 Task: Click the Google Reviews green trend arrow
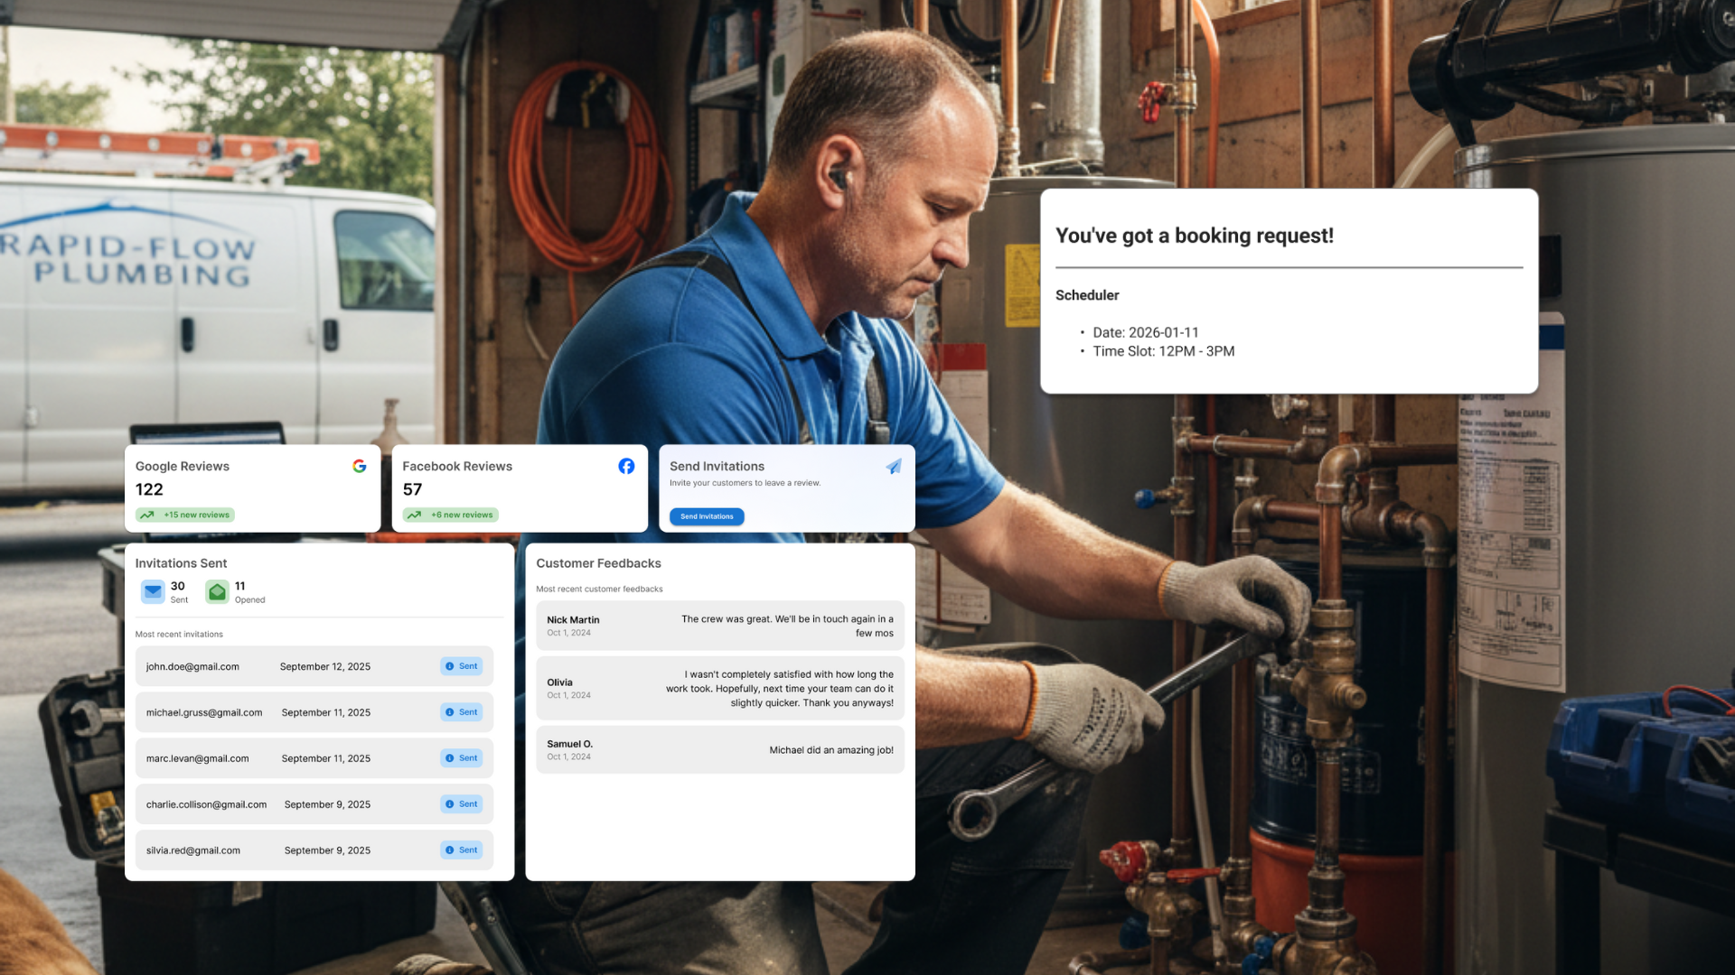(146, 515)
